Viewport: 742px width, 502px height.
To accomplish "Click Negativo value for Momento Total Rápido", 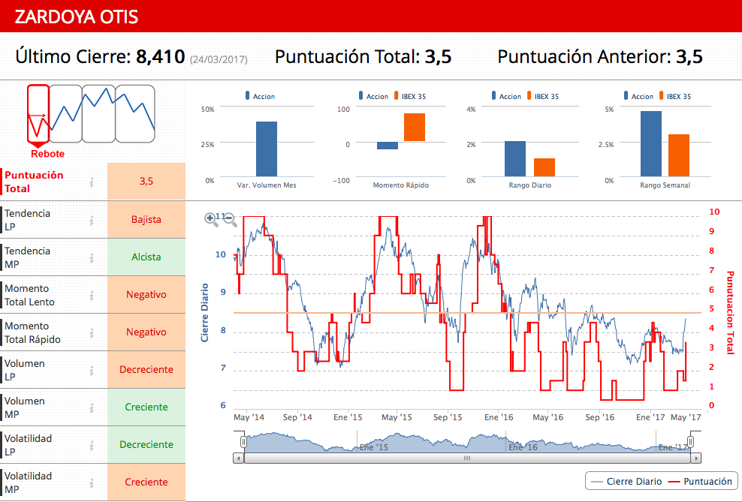I will pyautogui.click(x=146, y=332).
